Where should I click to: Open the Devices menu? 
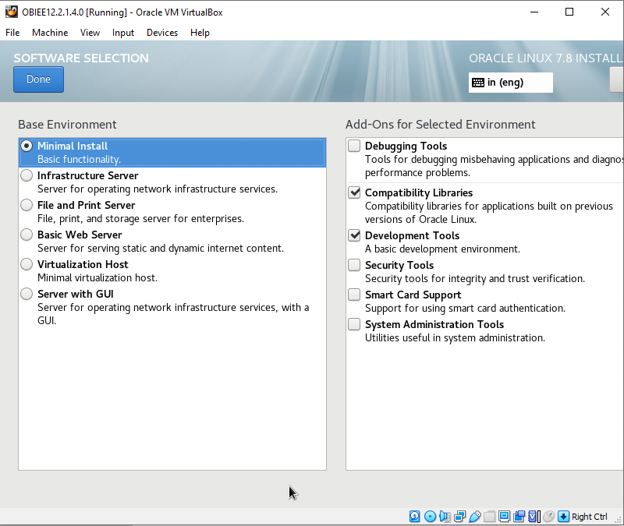pos(162,33)
